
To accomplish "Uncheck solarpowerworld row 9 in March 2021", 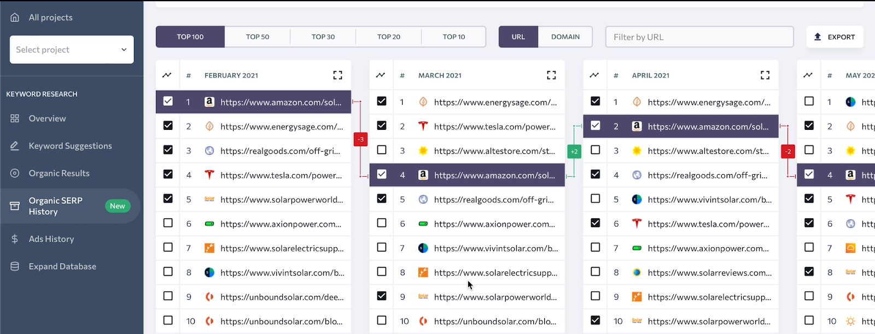I will click(382, 296).
